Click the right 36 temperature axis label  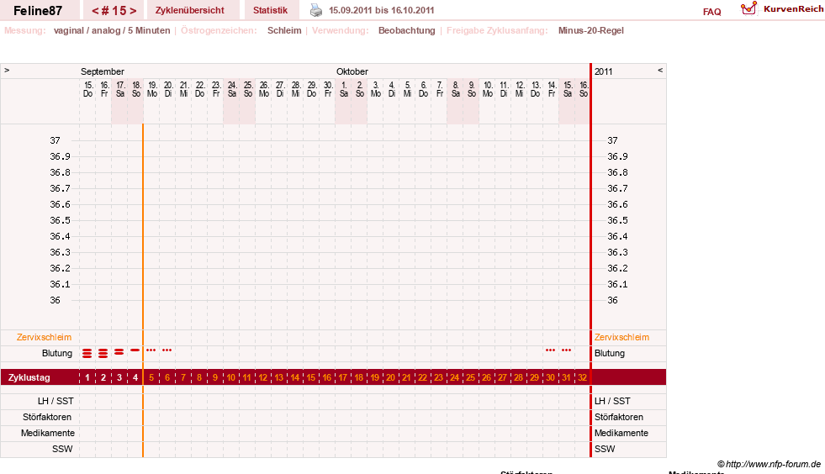612,300
